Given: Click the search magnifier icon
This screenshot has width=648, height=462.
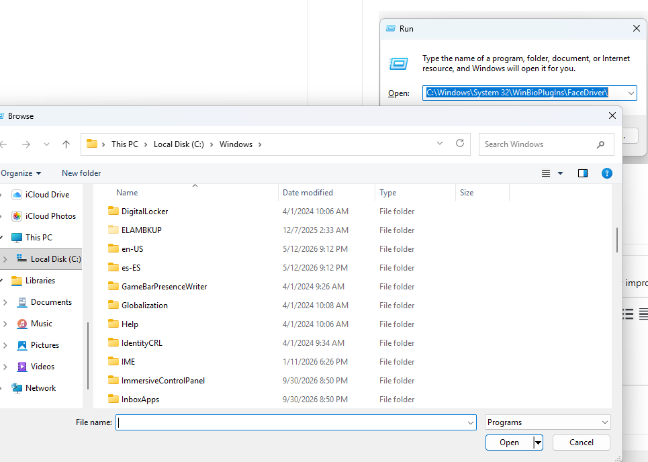Looking at the screenshot, I should [x=600, y=144].
